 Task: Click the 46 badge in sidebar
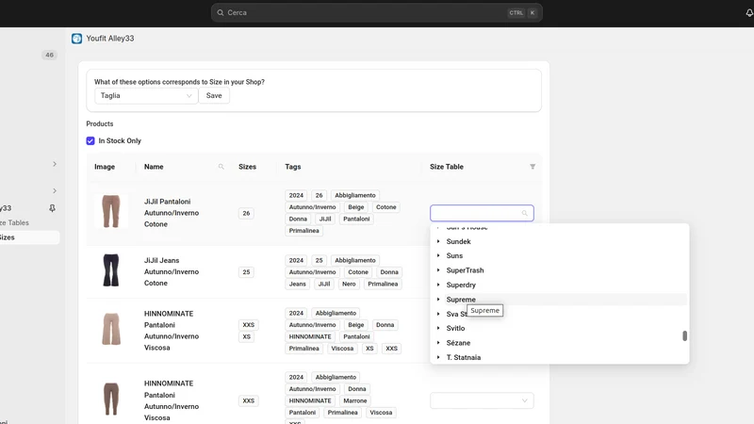[50, 55]
